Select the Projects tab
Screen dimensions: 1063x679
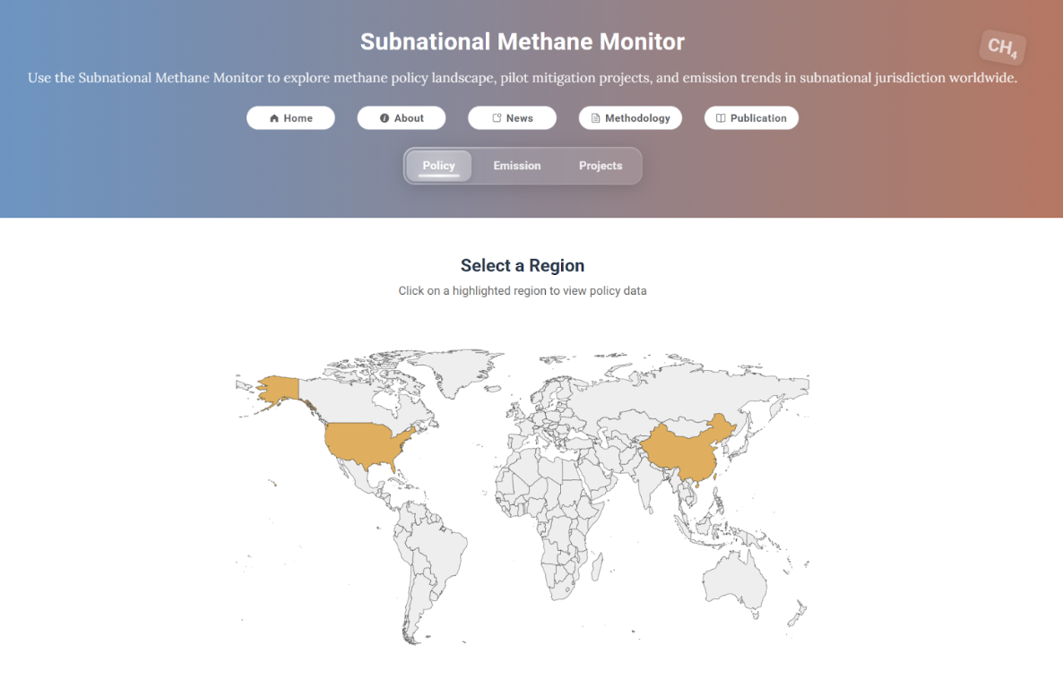point(601,166)
